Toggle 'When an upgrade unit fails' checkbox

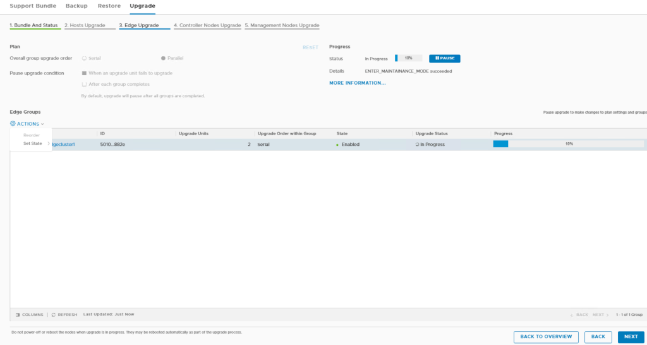pyautogui.click(x=84, y=73)
